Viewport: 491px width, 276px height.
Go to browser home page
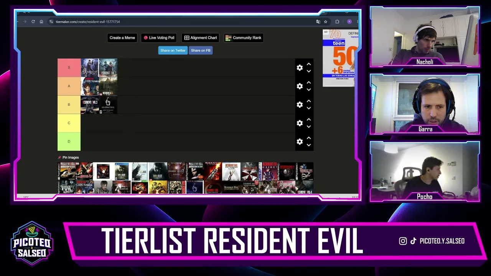click(41, 22)
